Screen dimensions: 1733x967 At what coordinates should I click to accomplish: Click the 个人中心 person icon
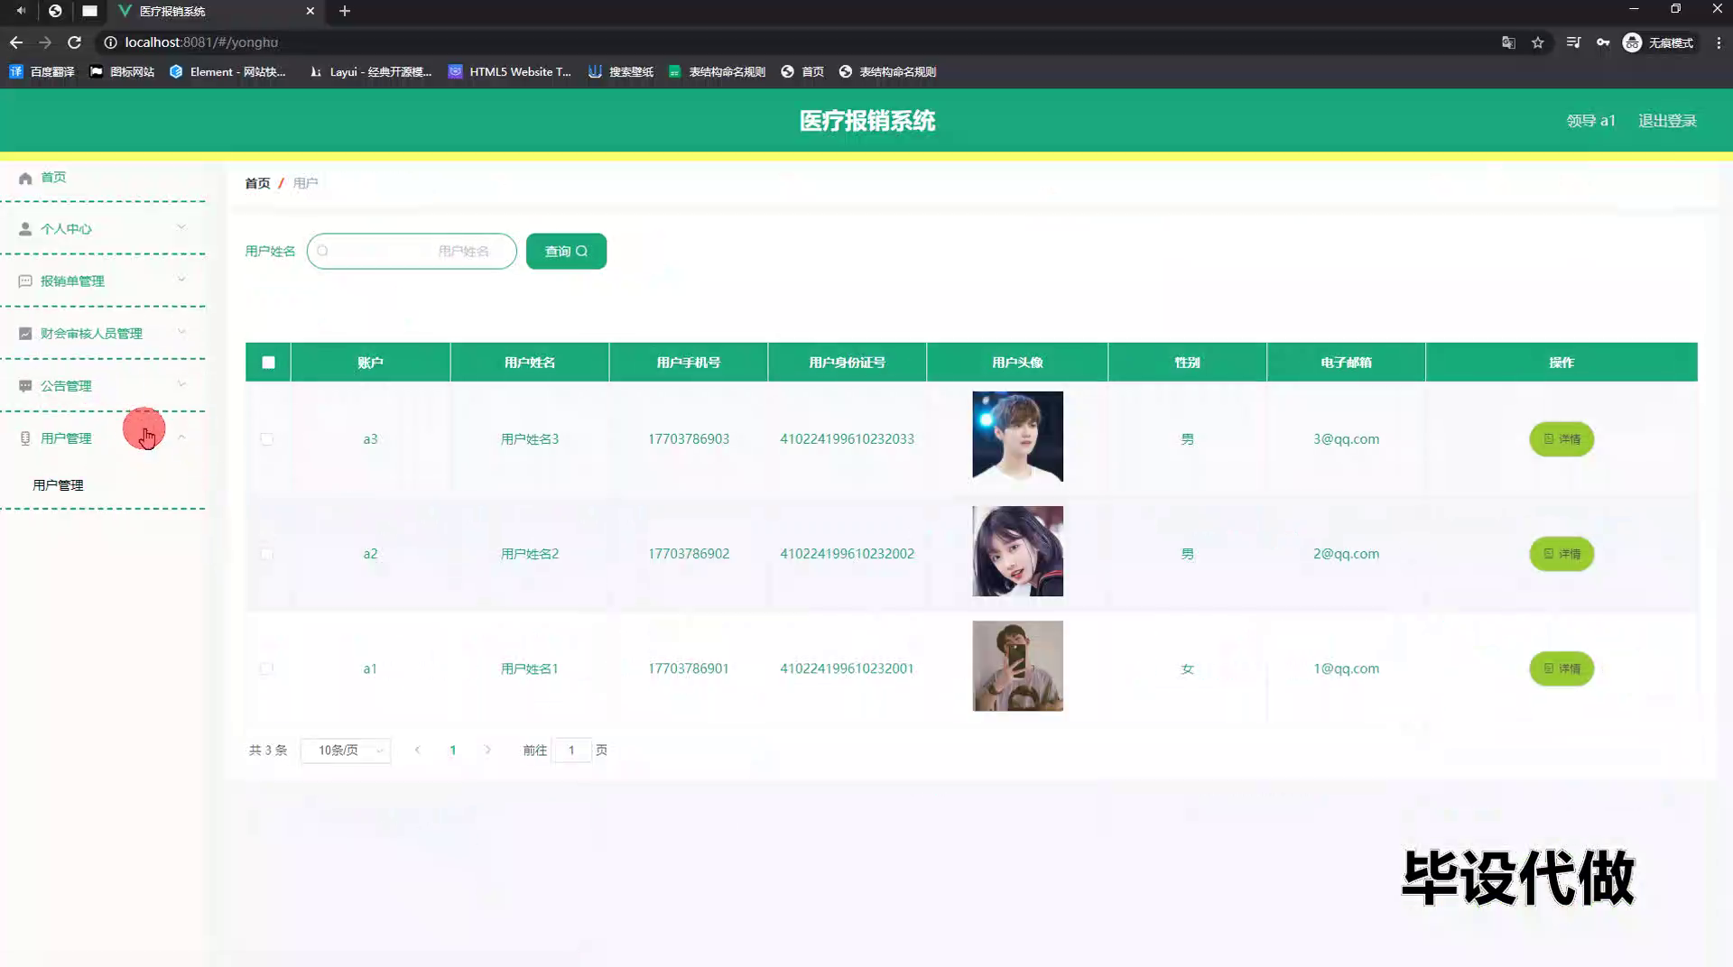pyautogui.click(x=25, y=229)
